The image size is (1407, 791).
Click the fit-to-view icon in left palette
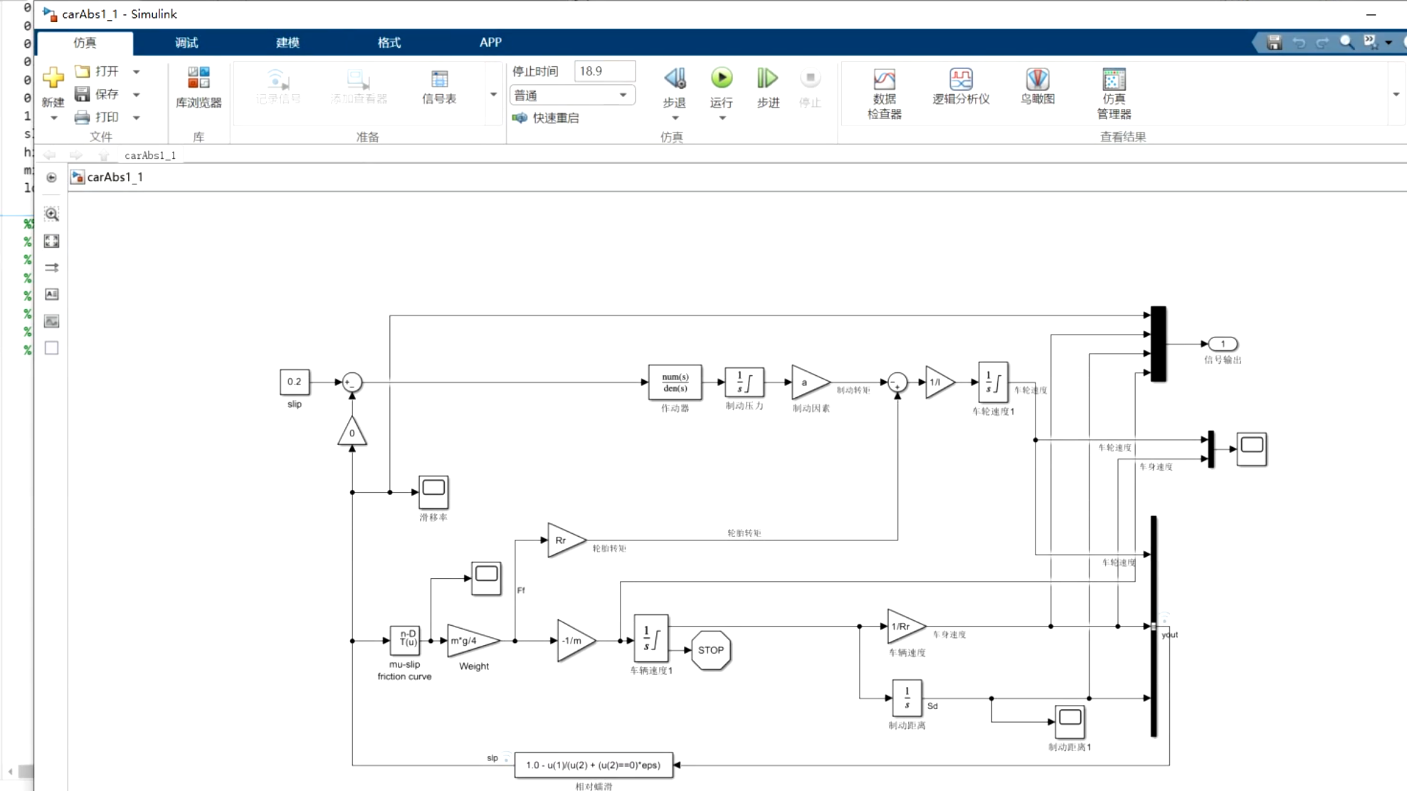coord(51,241)
